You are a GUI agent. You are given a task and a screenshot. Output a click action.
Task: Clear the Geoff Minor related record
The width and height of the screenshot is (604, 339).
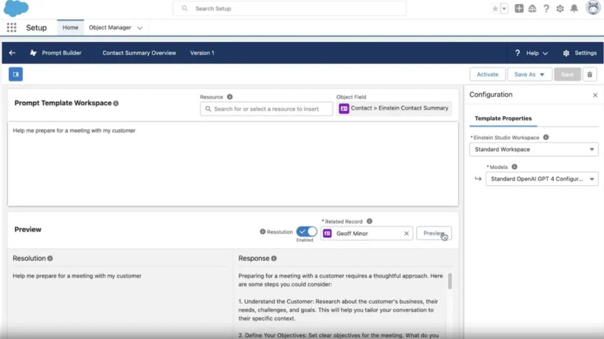click(406, 234)
